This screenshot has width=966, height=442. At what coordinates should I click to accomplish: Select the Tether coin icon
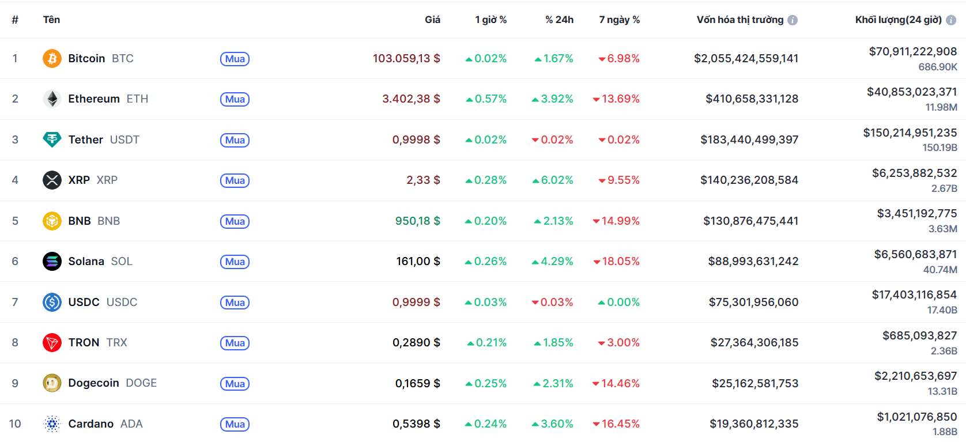coord(52,139)
